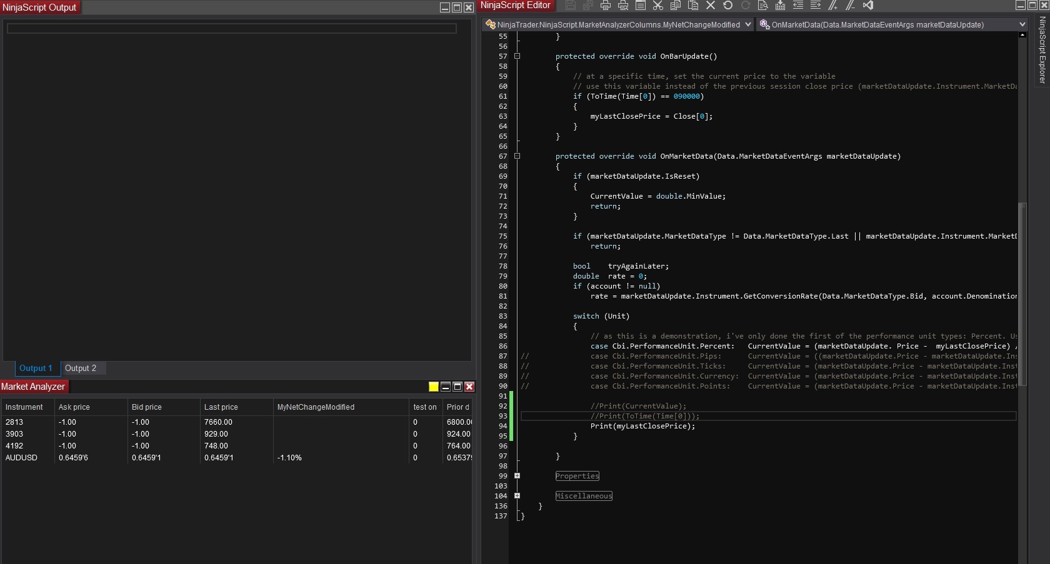Click the Decrease indent icon
This screenshot has width=1050, height=564.
pos(797,6)
